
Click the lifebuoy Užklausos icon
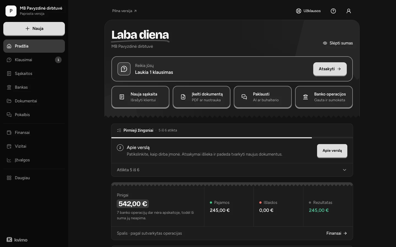pyautogui.click(x=299, y=11)
